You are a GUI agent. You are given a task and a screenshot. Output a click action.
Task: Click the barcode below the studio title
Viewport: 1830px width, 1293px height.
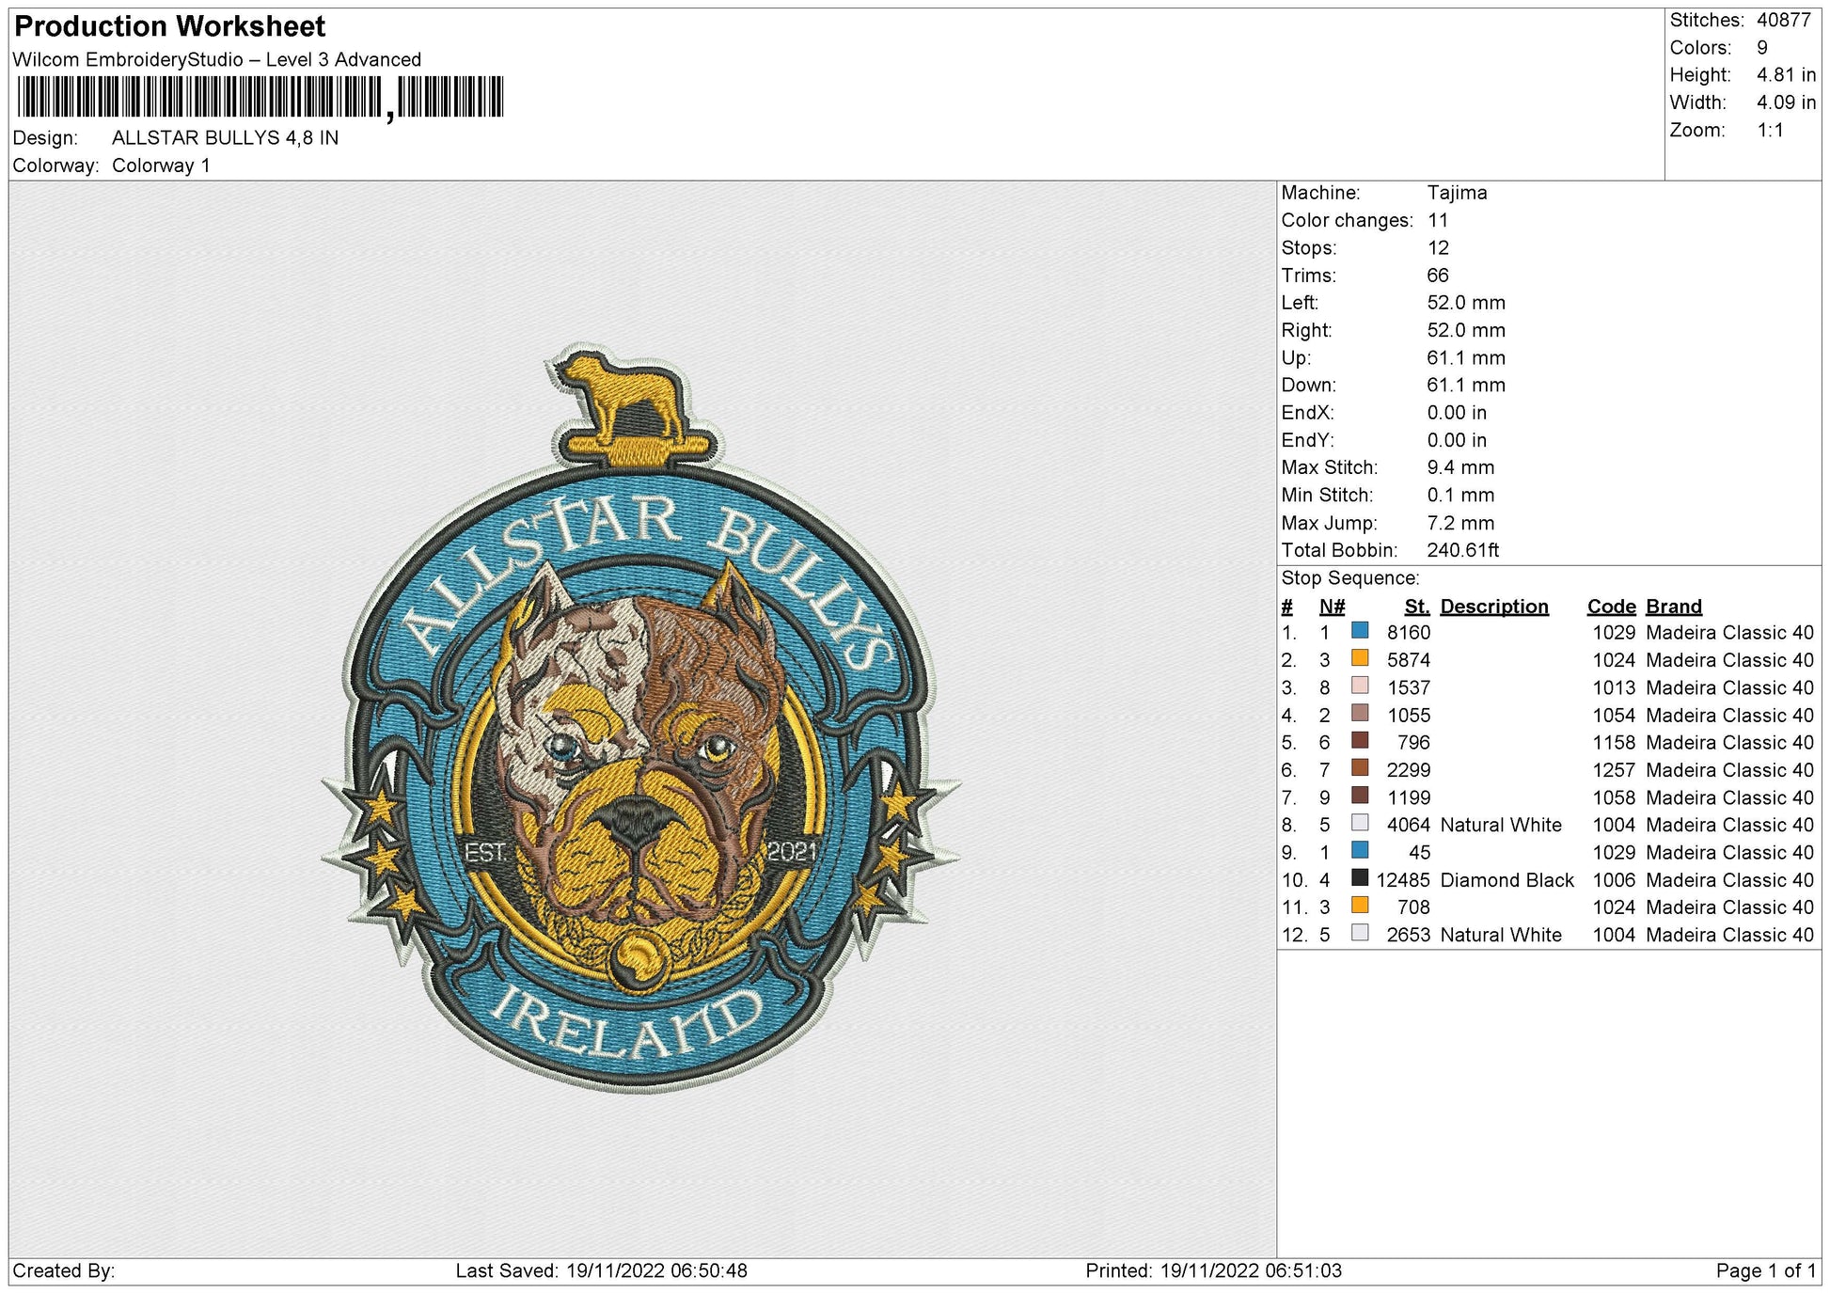260,98
